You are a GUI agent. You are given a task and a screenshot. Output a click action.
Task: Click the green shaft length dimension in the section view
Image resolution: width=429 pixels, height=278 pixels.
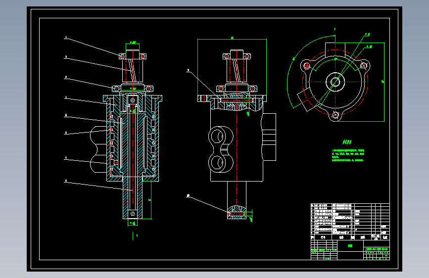(x=149, y=200)
